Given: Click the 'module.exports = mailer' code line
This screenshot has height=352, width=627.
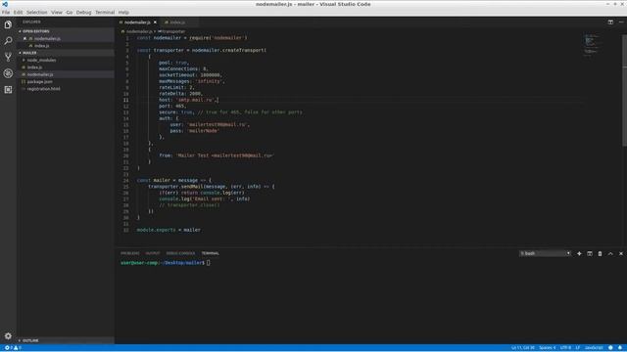Looking at the screenshot, I should [x=169, y=230].
